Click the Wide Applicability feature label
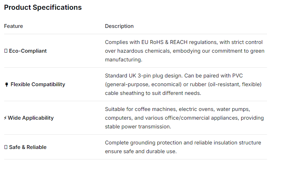Screen dimensions: 296x172 point(31,118)
